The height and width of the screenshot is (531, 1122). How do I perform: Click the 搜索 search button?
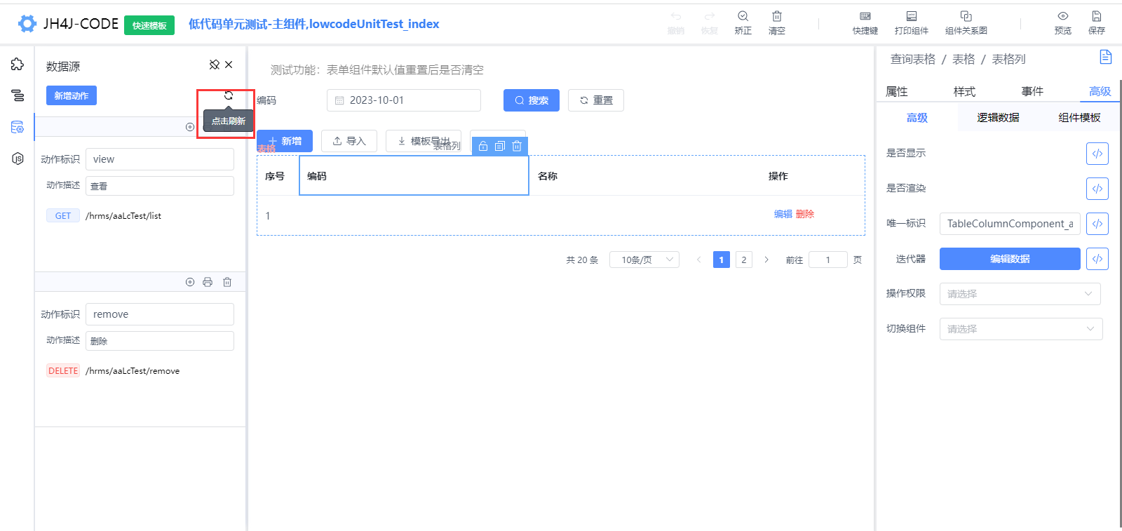(x=532, y=100)
